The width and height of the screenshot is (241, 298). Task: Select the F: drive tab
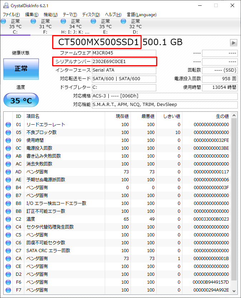click(x=45, y=27)
